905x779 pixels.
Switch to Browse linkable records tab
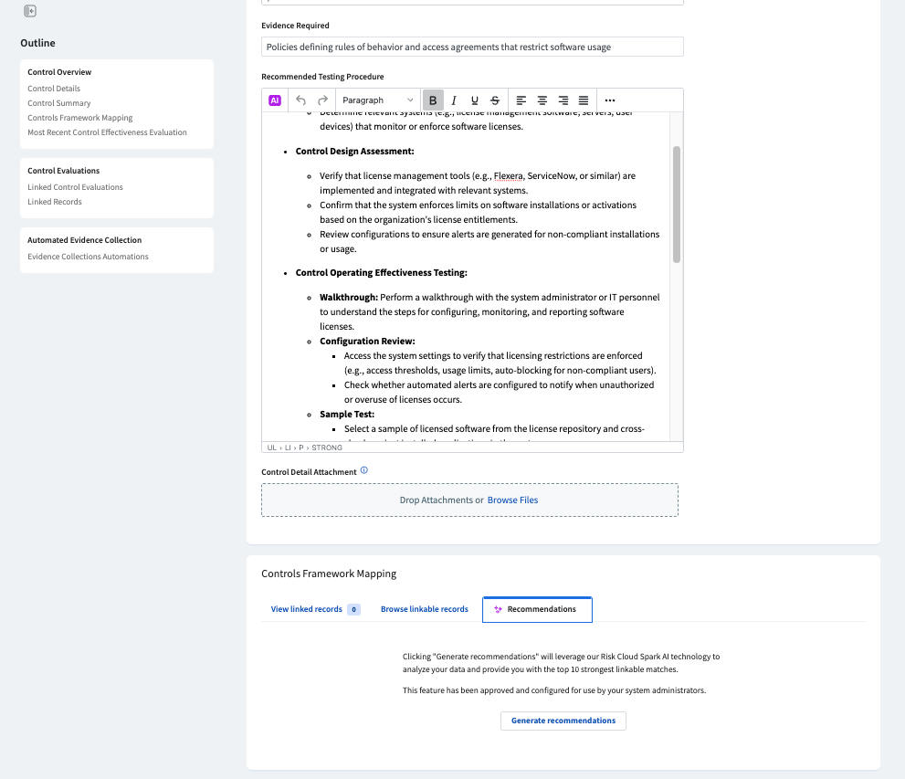point(424,609)
